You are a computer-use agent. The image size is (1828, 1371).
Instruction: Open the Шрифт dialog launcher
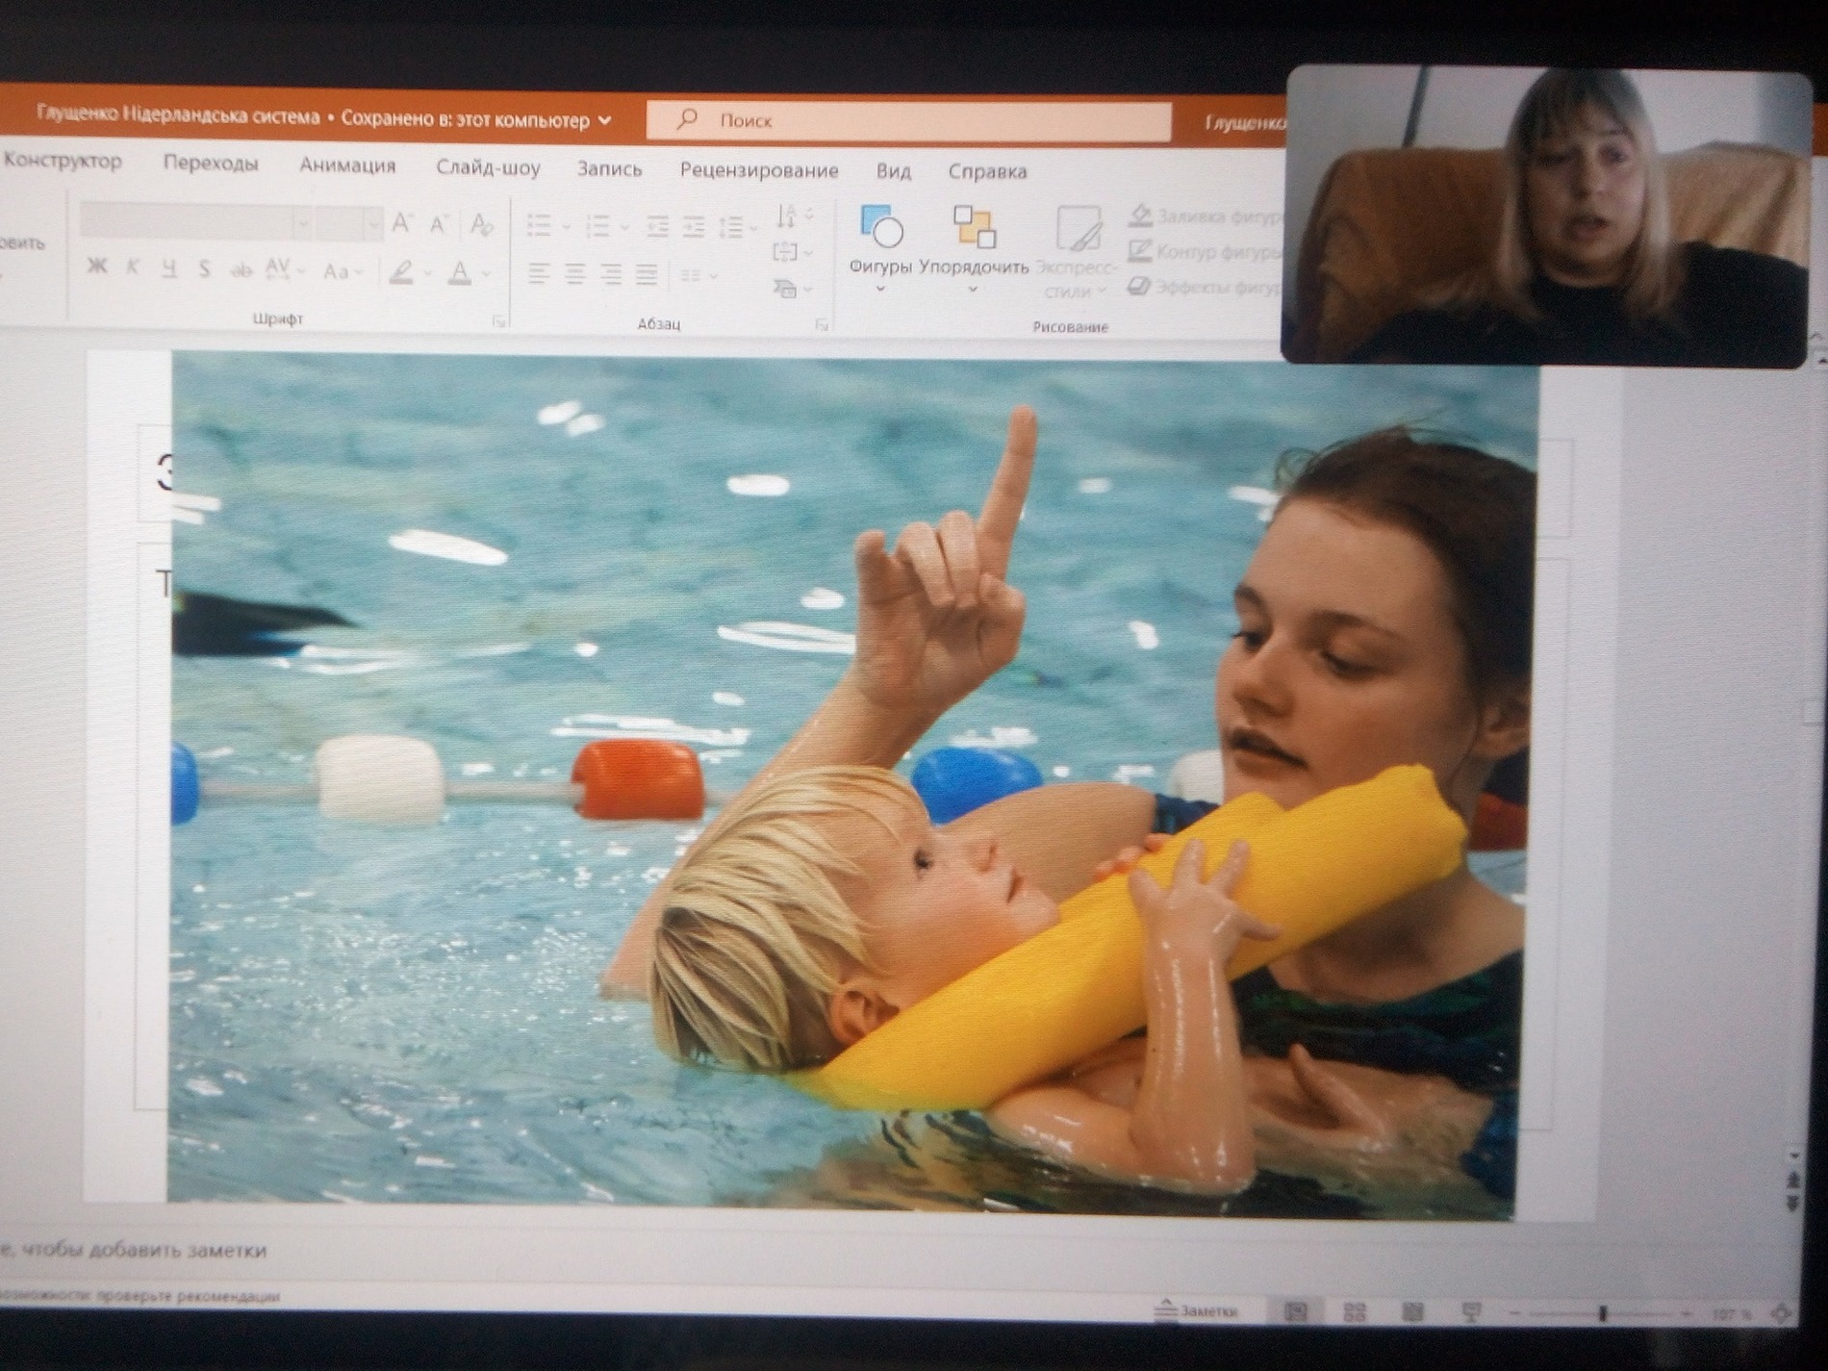[x=498, y=321]
